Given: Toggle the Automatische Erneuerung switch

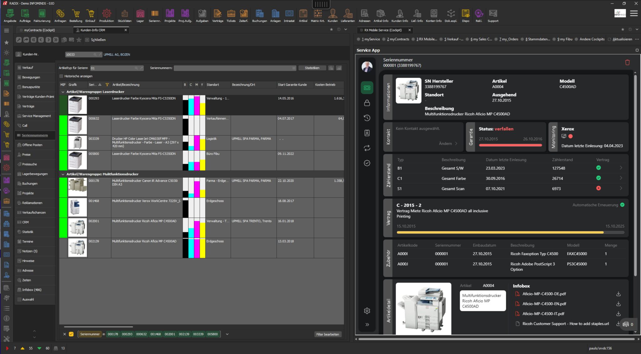Looking at the screenshot, I should click(x=622, y=205).
